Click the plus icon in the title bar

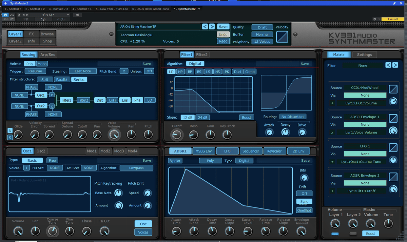coord(5,3)
